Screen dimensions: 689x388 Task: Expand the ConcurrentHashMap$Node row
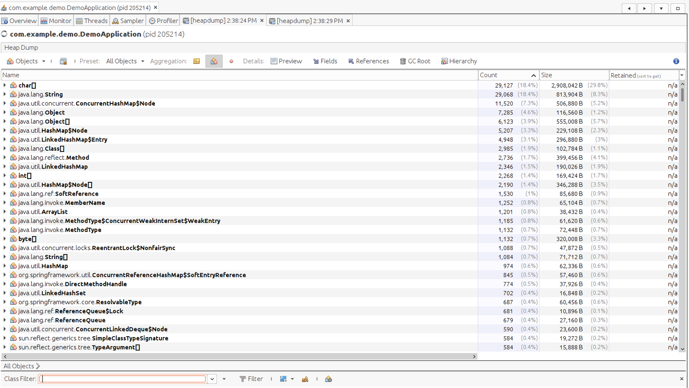point(5,103)
